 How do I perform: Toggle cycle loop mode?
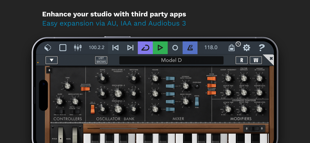[x=145, y=48]
